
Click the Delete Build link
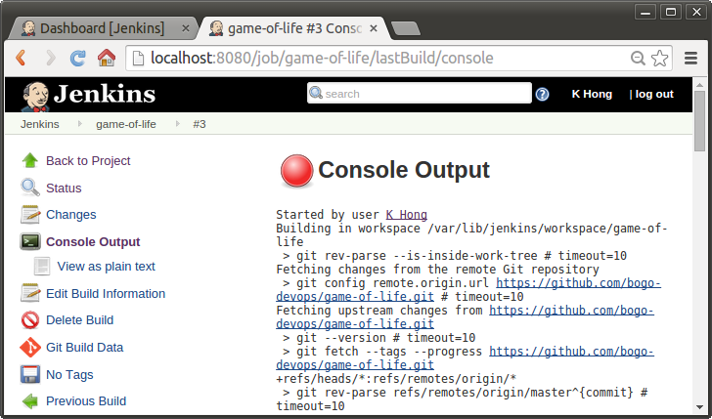(79, 320)
